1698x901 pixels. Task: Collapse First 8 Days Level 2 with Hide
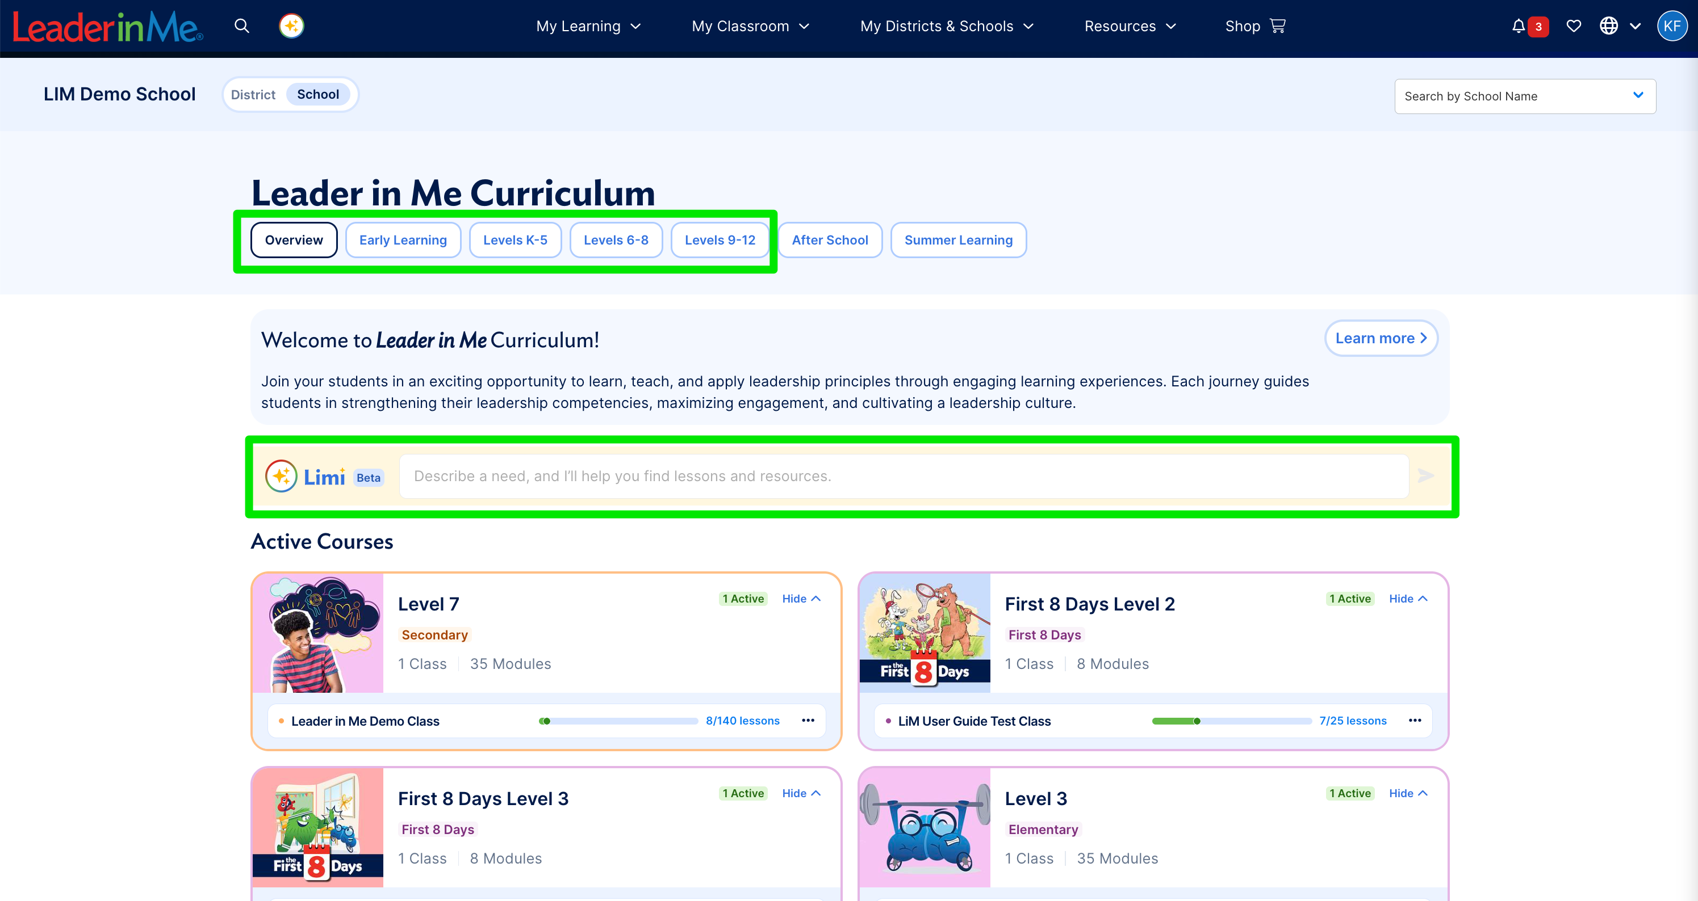[x=1408, y=599]
